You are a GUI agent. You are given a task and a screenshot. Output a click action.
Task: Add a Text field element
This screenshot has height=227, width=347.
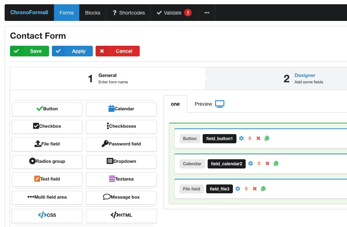[x=47, y=179]
